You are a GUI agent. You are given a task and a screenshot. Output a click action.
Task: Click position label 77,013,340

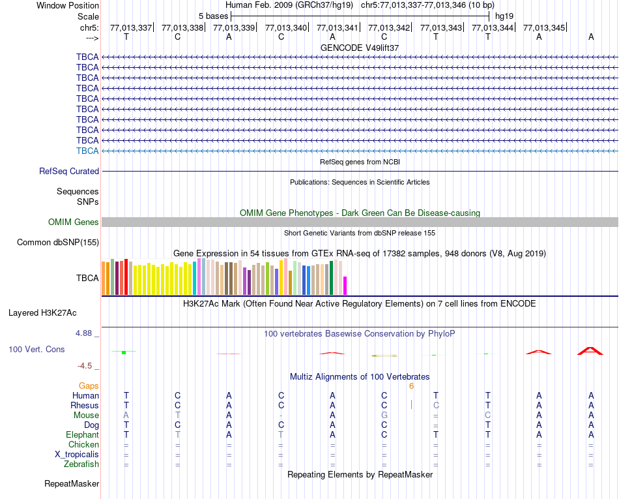pos(286,27)
